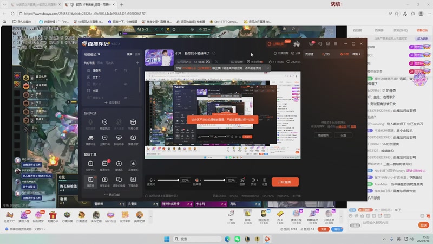The image size is (433, 244).
Task: Click the 隐藏模块 button
Action: [323, 135]
